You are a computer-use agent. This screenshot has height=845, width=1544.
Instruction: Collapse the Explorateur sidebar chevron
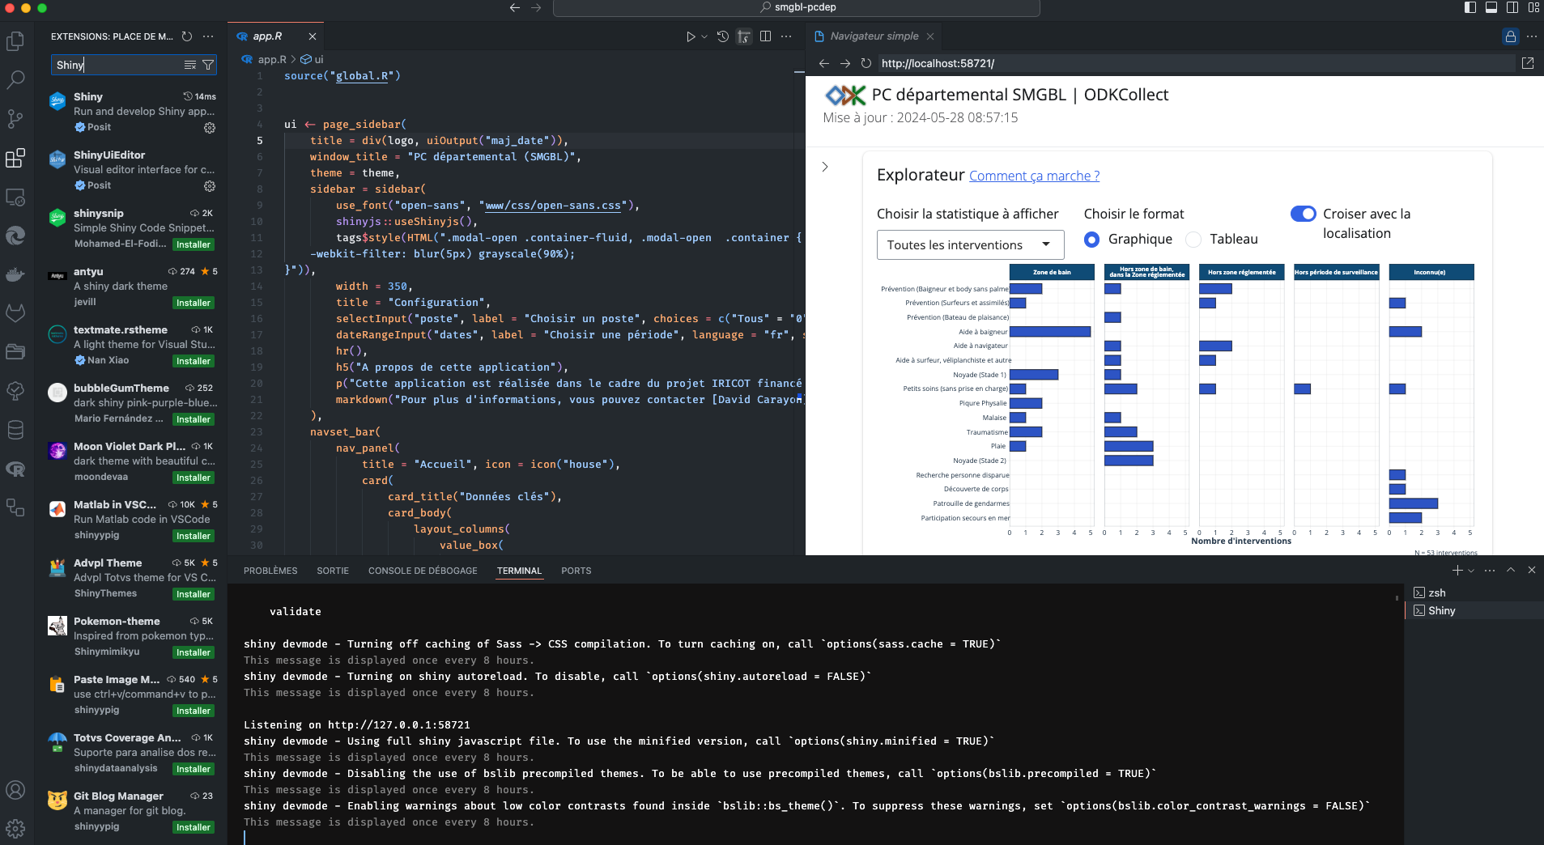tap(825, 167)
